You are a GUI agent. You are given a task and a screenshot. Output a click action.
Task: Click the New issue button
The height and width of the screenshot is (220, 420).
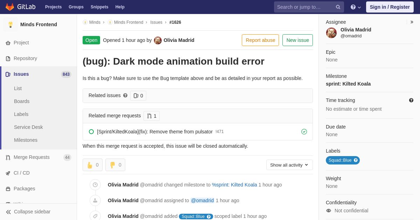(x=297, y=40)
